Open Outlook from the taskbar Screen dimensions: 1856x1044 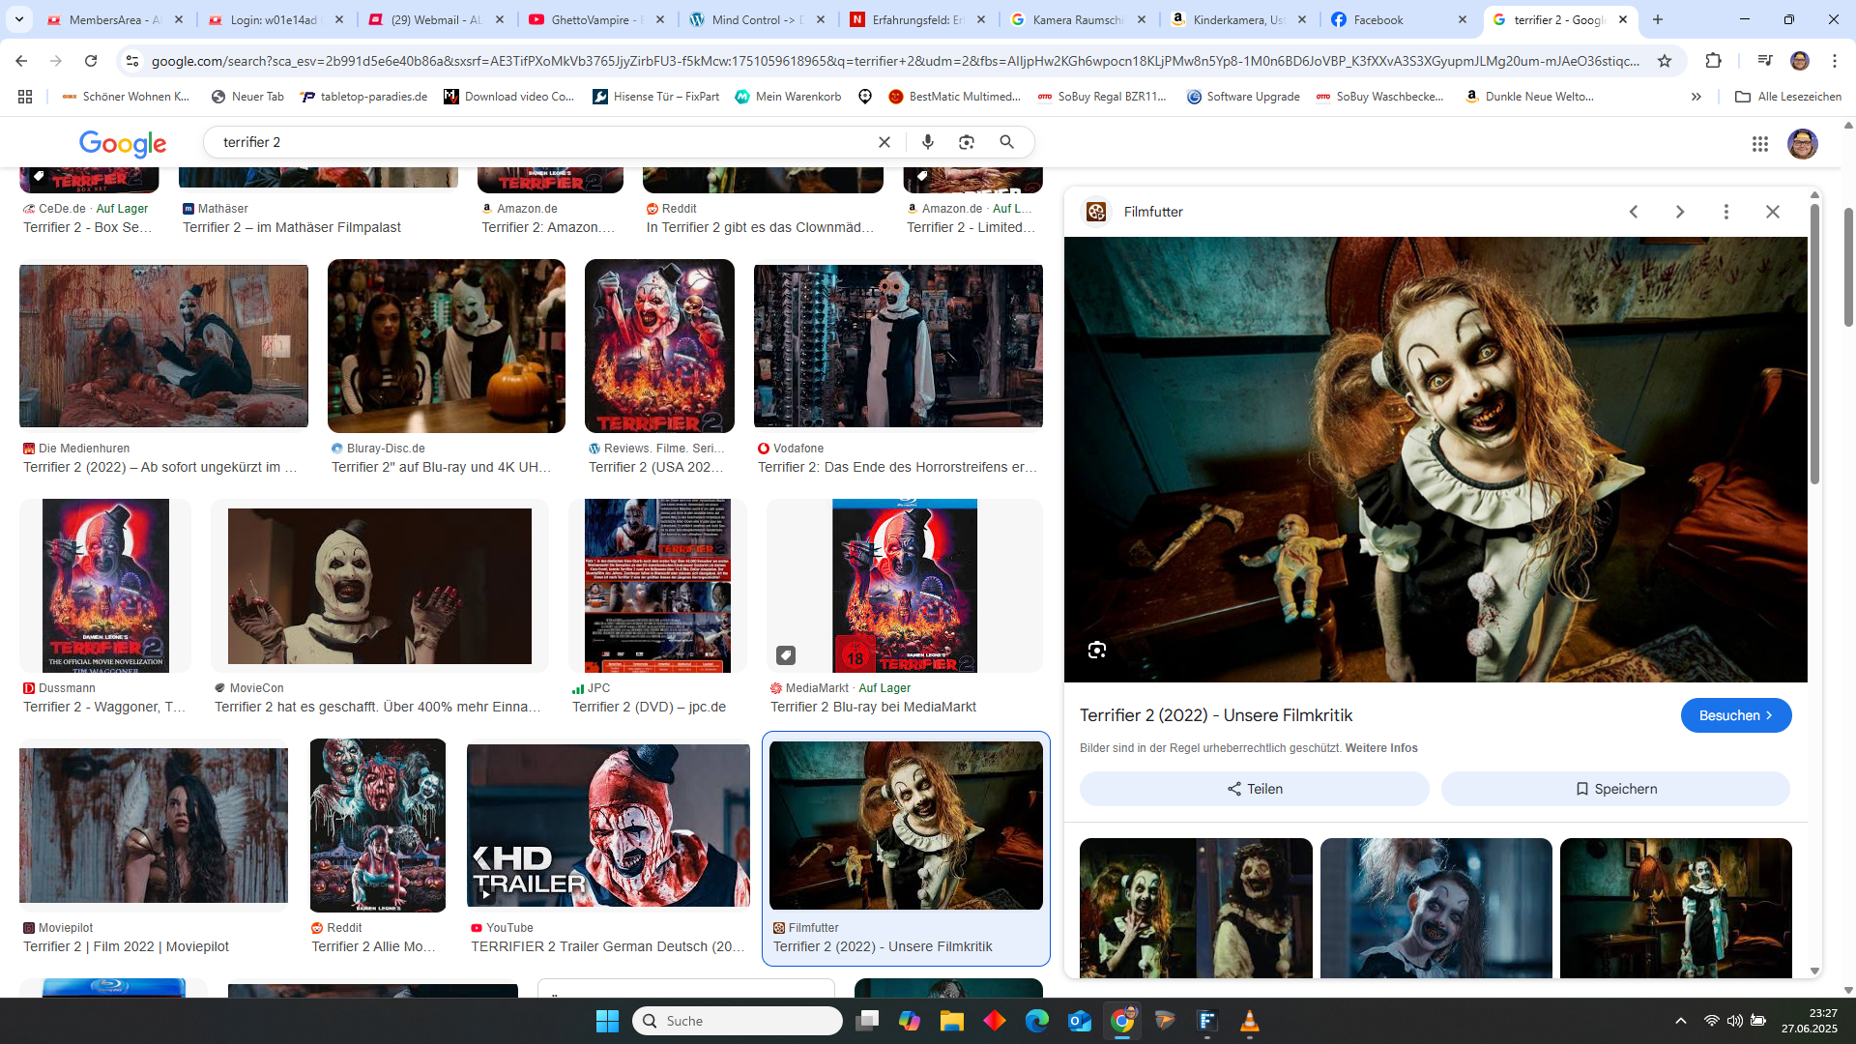(1080, 1021)
